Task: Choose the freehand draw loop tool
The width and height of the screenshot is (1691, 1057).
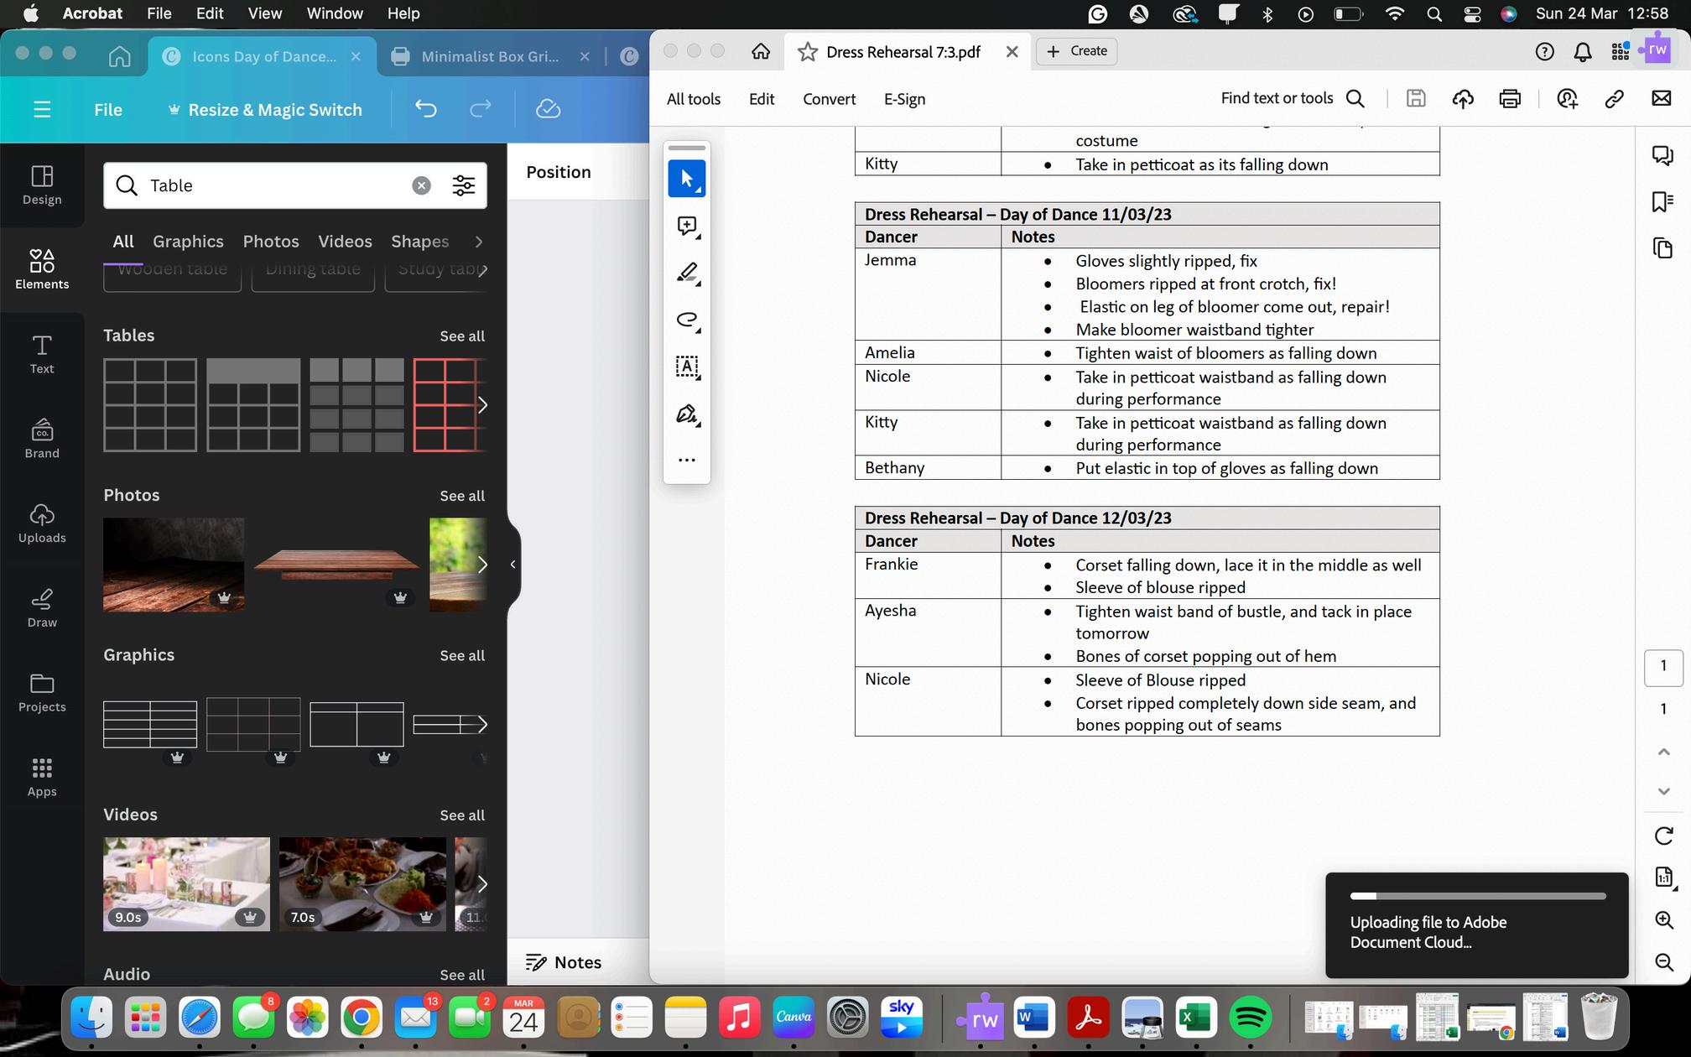Action: (x=686, y=320)
